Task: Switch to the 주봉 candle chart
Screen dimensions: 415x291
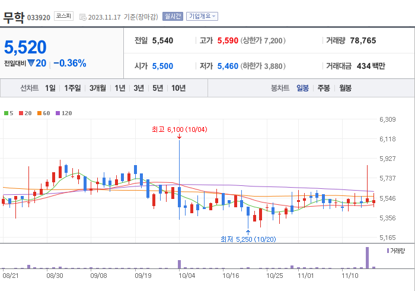Action: (x=324, y=88)
